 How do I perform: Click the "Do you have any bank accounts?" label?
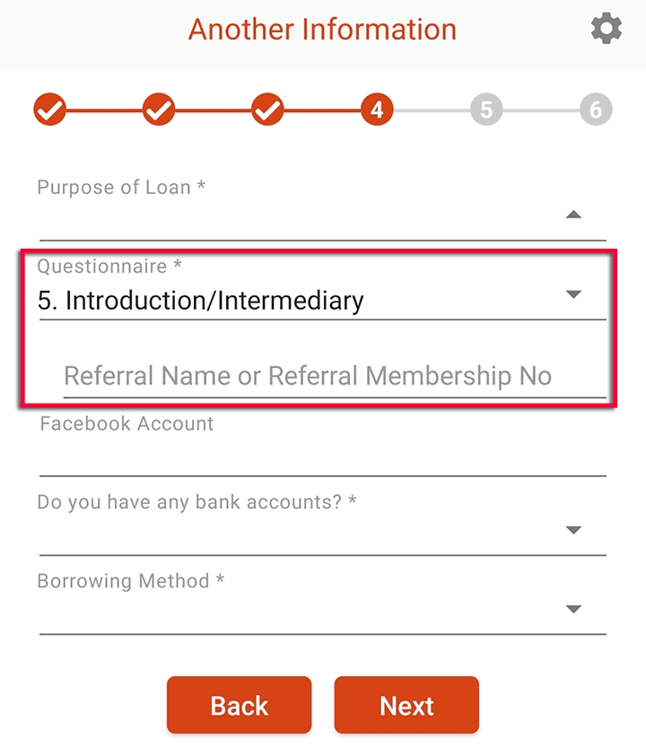[196, 502]
